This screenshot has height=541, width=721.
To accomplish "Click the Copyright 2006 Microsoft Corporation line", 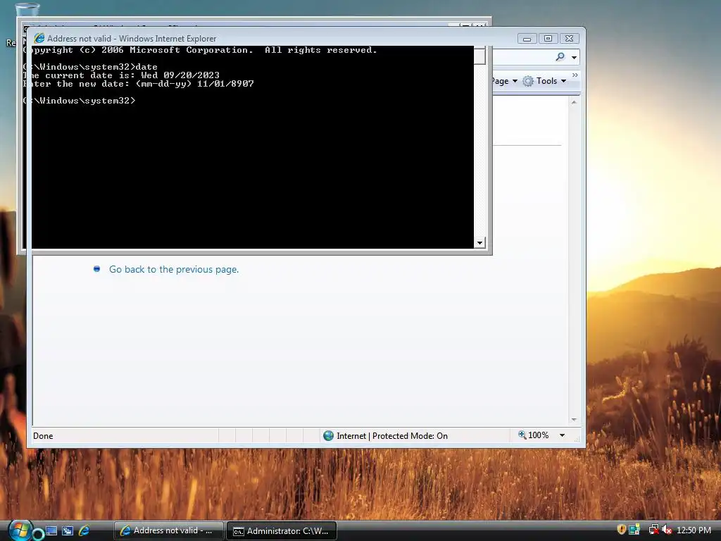I will [x=200, y=50].
